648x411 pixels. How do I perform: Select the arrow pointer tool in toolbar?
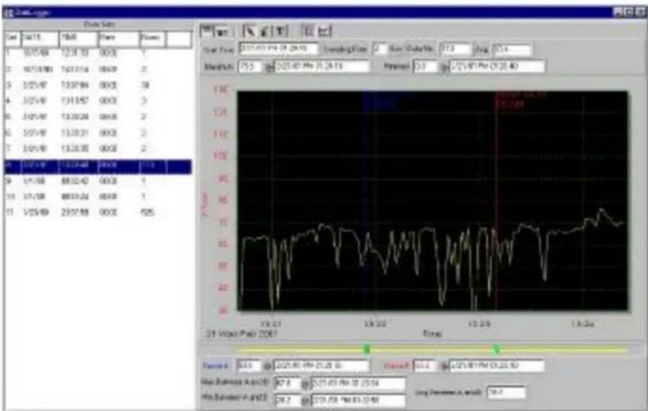coord(249,31)
